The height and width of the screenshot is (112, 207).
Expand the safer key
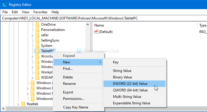(32, 35)
